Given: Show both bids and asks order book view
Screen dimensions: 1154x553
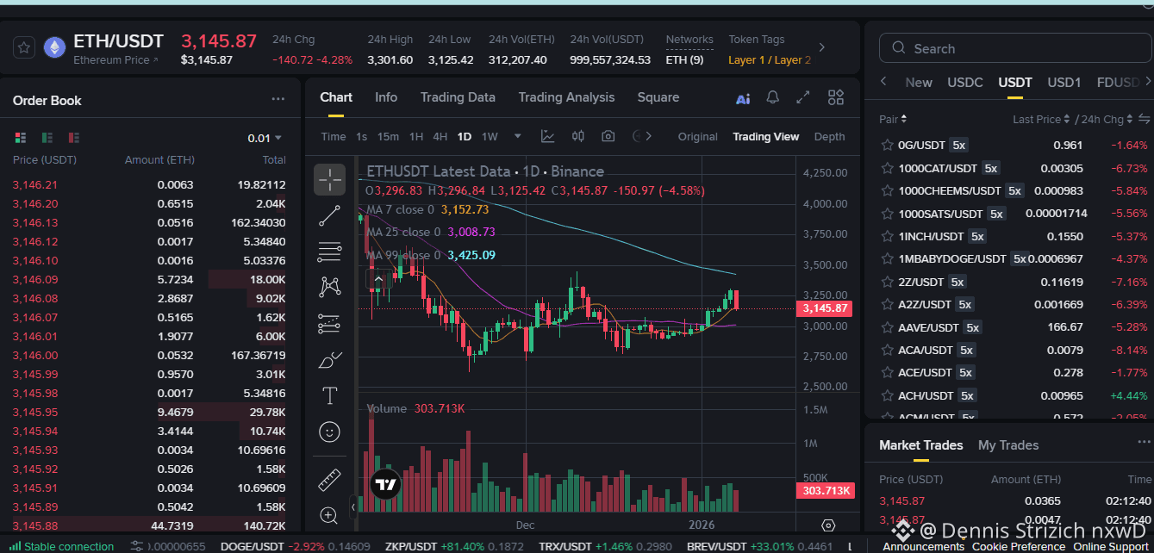Looking at the screenshot, I should 21,137.
